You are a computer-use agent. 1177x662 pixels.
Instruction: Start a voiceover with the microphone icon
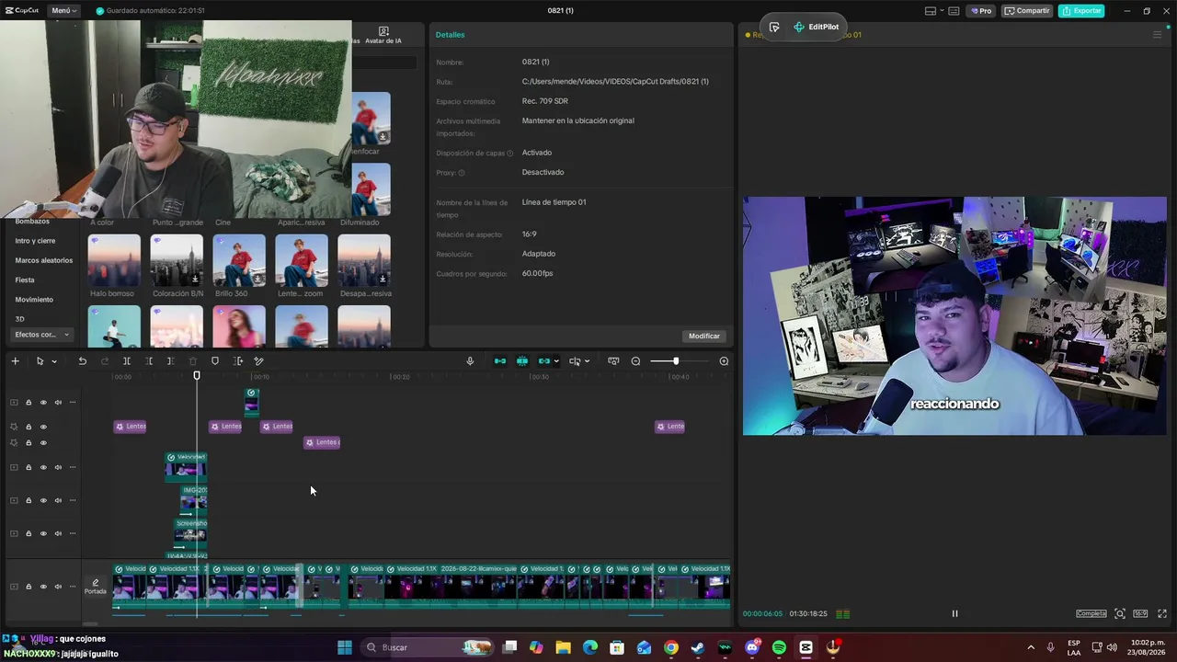click(470, 361)
